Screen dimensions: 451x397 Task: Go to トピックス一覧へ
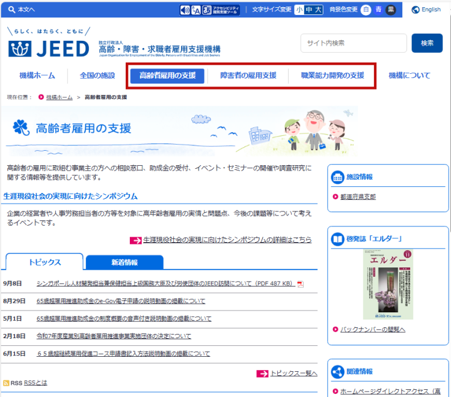click(293, 374)
